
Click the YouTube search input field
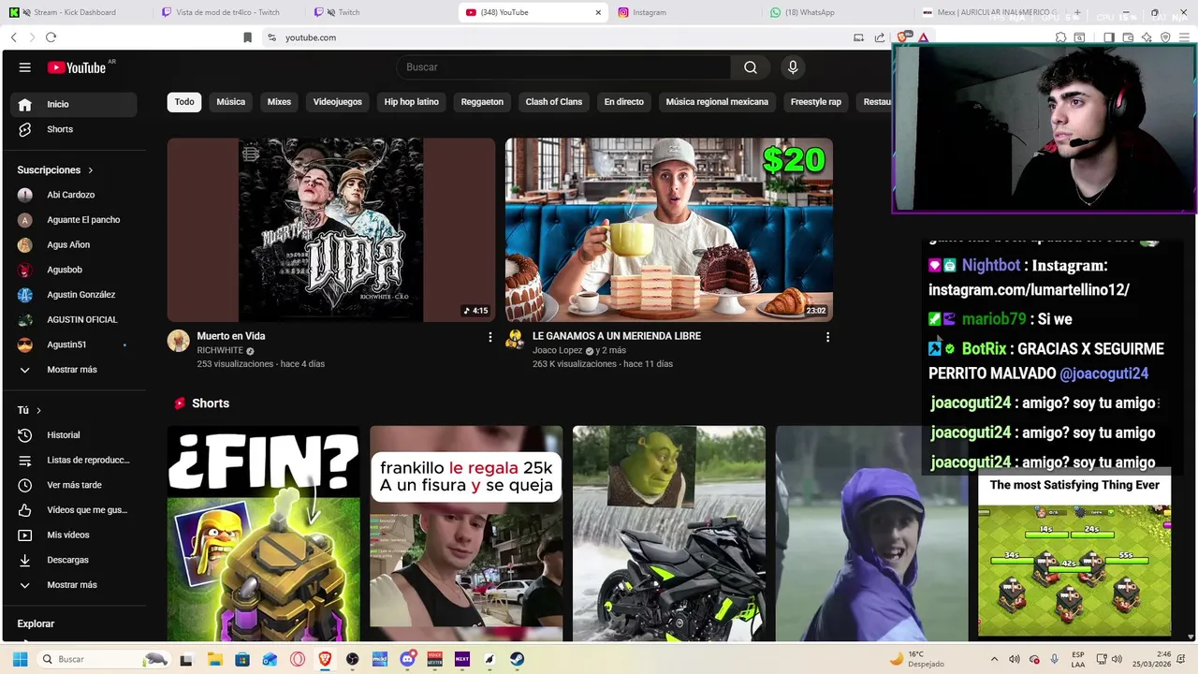coord(563,67)
